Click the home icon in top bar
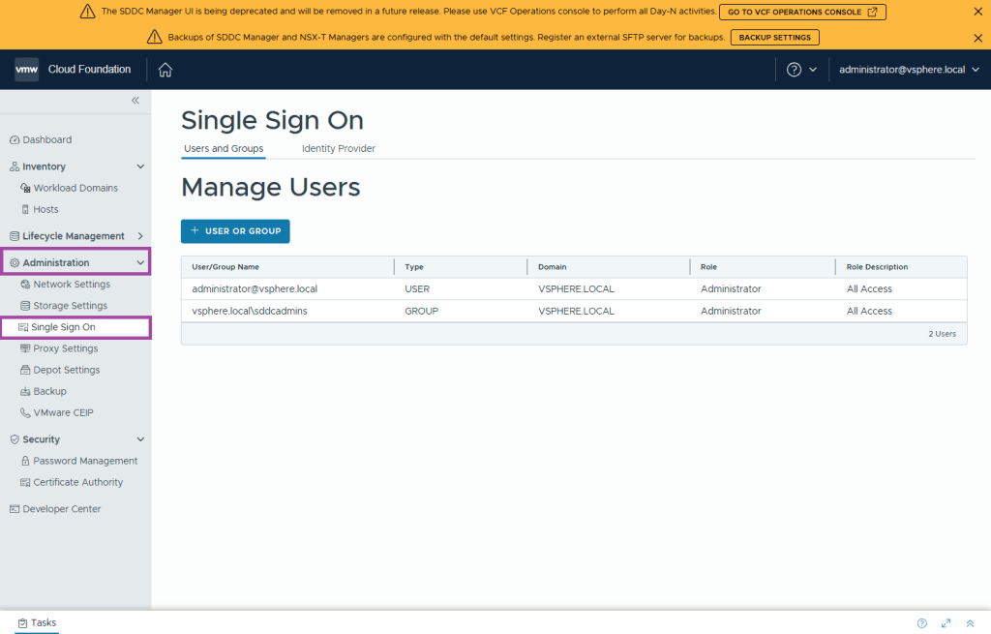This screenshot has height=634, width=991. click(x=165, y=70)
